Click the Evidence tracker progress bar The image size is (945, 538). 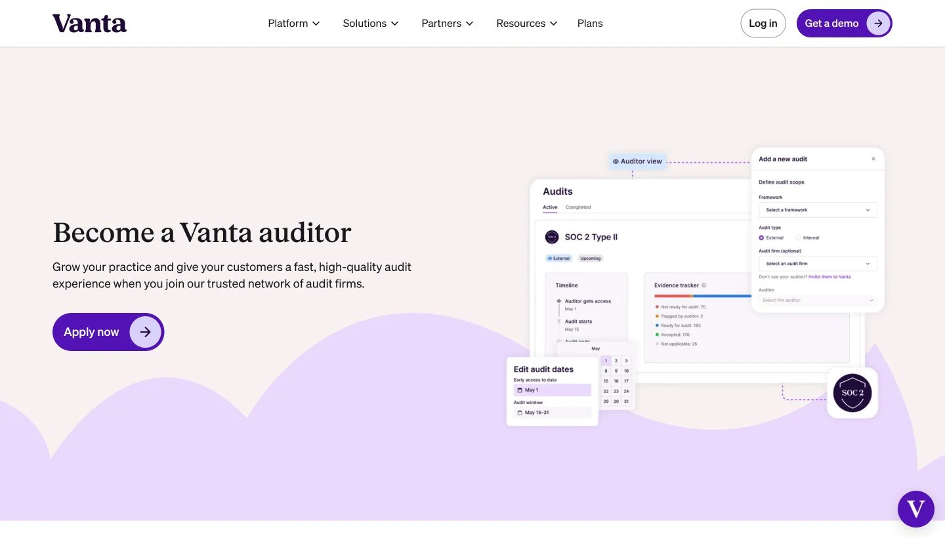[703, 296]
